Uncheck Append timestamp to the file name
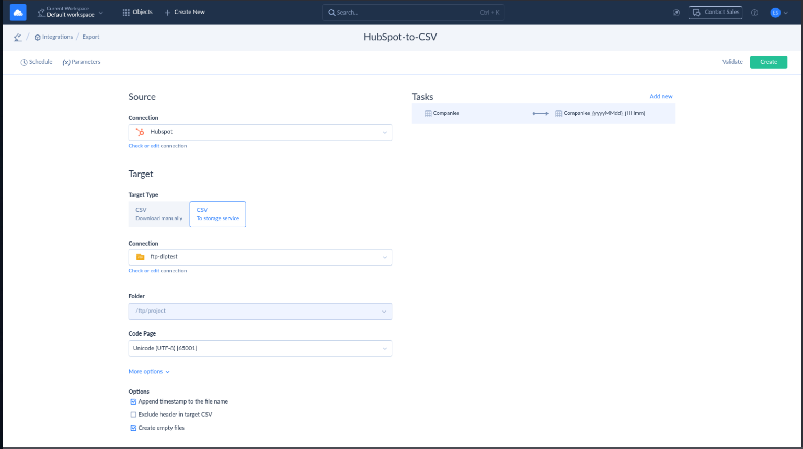This screenshot has width=803, height=449. click(x=133, y=401)
